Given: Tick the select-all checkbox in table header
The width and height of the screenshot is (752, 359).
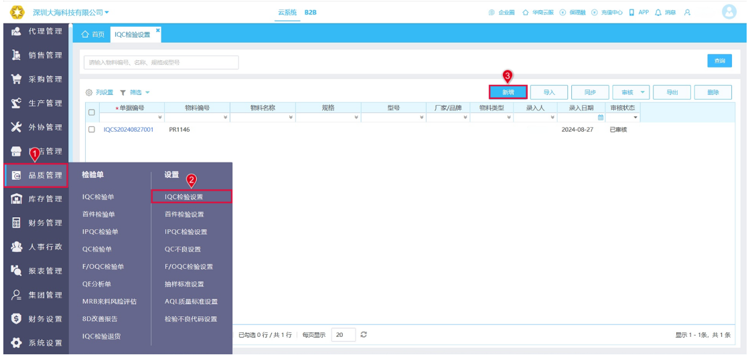Looking at the screenshot, I should (x=92, y=112).
